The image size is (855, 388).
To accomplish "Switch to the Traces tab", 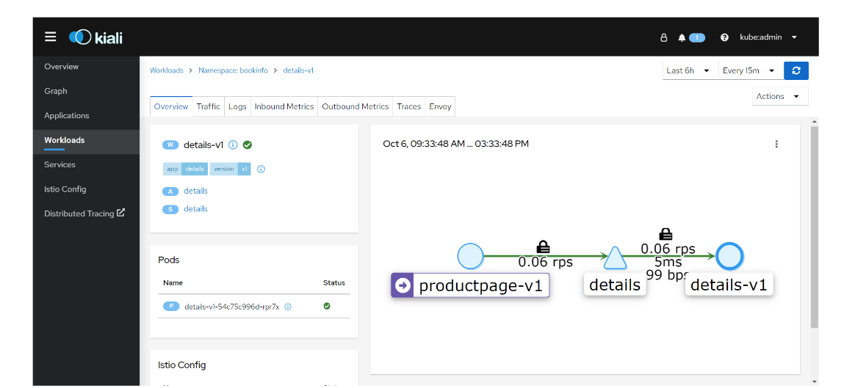I will 409,106.
